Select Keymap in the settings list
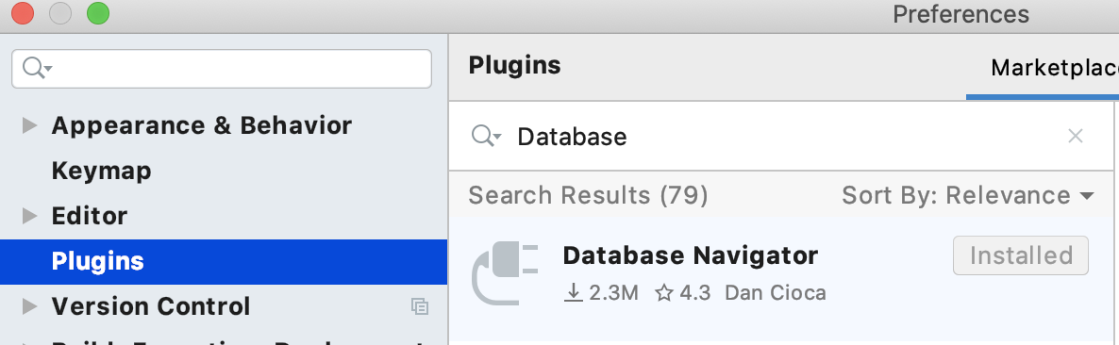Viewport: 1119px width, 345px height. (101, 171)
